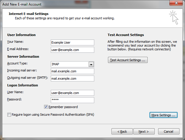Open the More Settings dialog
The width and height of the screenshot is (185, 140).
[x=163, y=115]
